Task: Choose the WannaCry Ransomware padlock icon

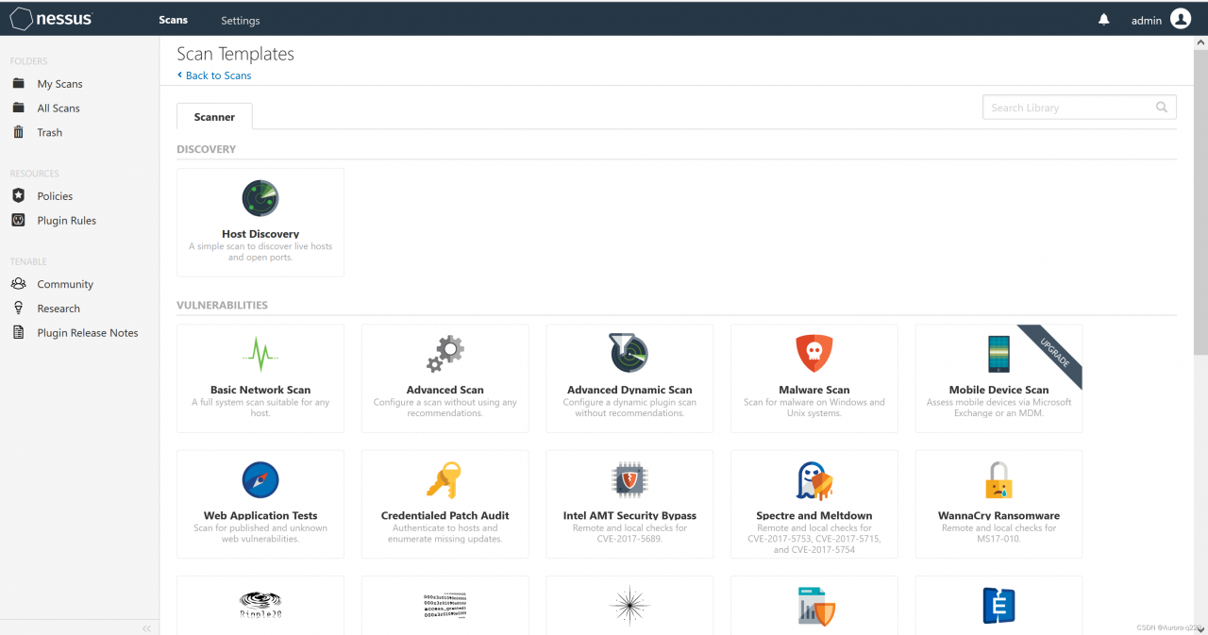Action: (998, 480)
